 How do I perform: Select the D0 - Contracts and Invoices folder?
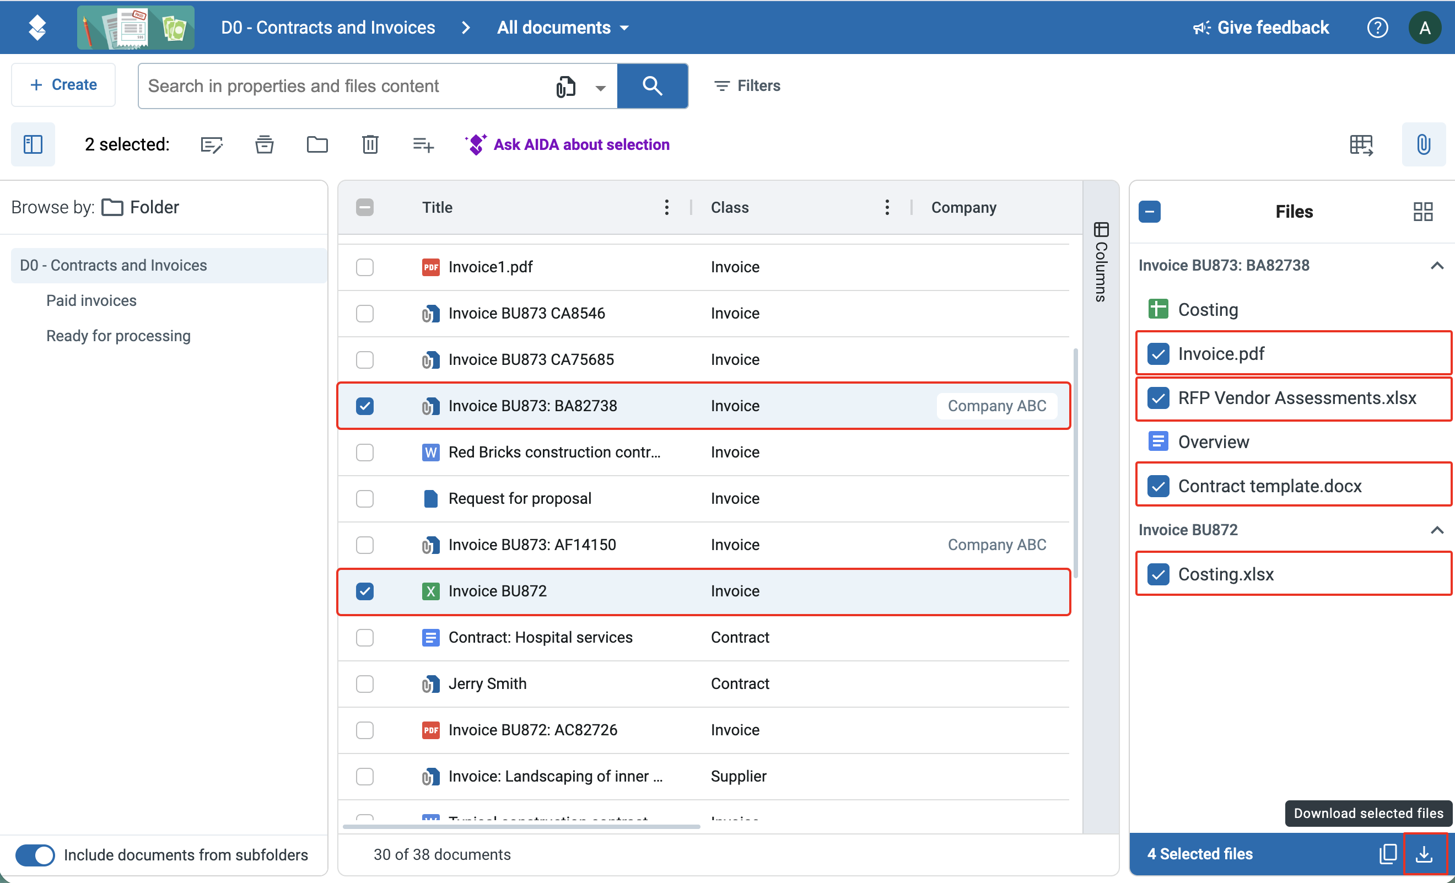(x=169, y=265)
